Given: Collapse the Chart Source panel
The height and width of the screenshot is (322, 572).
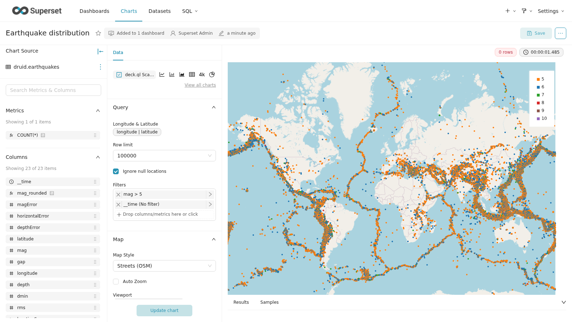Looking at the screenshot, I should click(100, 52).
